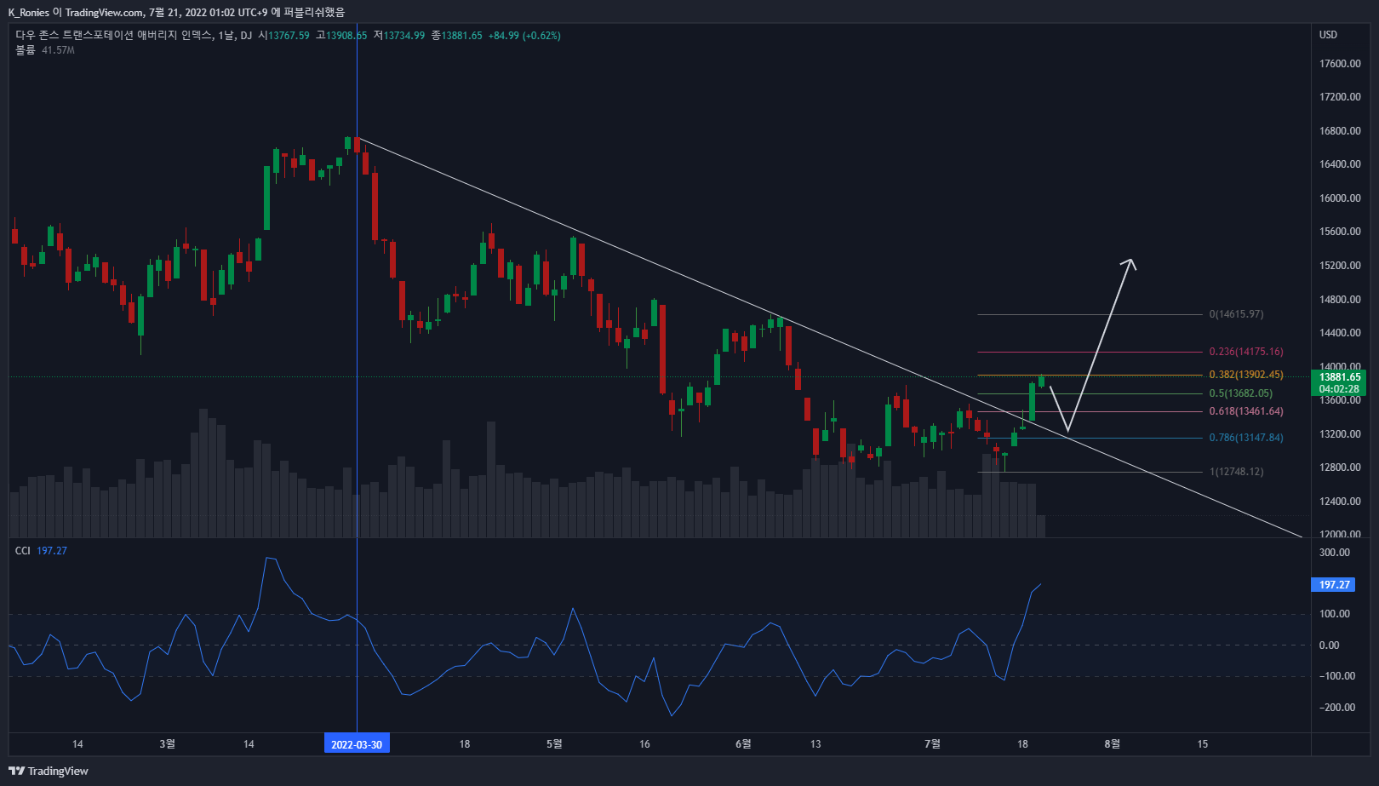Click the 13200.00 price axis label
This screenshot has width=1379, height=786.
tap(1340, 434)
